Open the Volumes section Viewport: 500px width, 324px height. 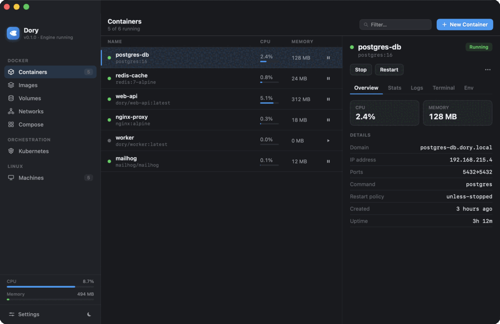tap(50, 98)
